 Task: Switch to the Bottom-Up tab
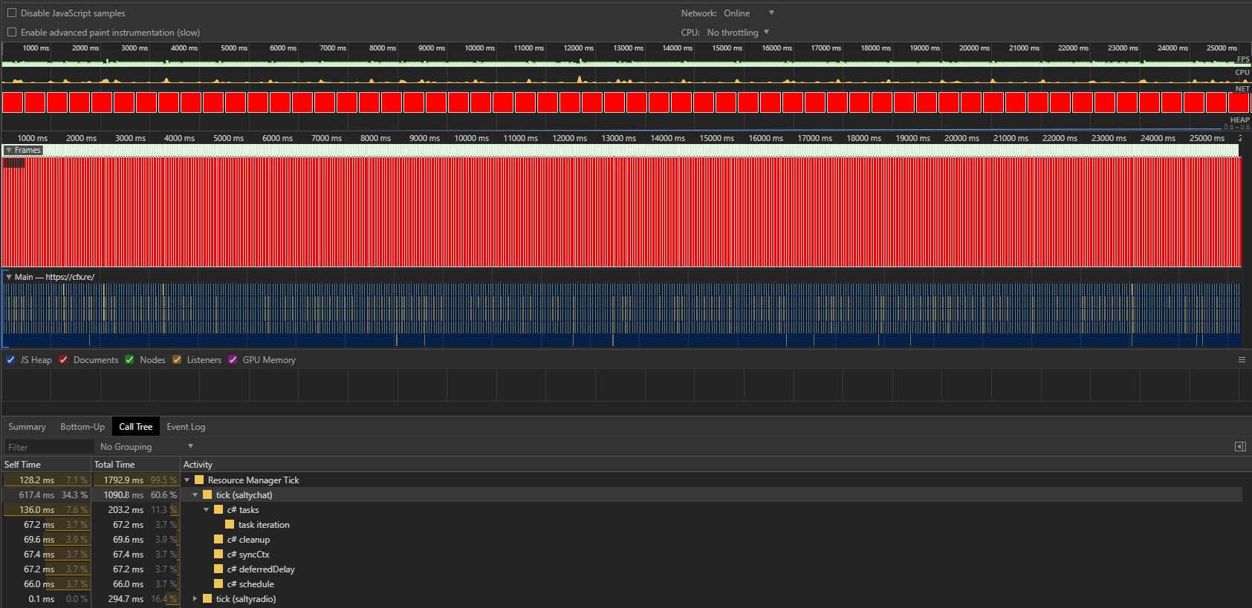click(82, 426)
